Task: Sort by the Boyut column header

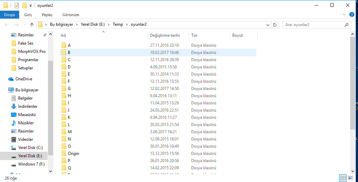Action: 244,35
